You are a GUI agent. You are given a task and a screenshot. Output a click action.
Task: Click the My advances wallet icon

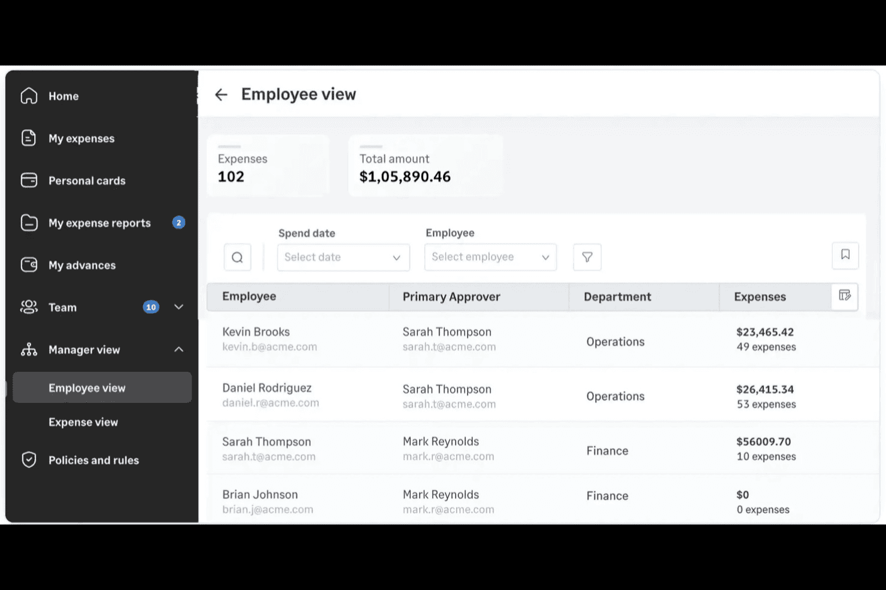[29, 265]
